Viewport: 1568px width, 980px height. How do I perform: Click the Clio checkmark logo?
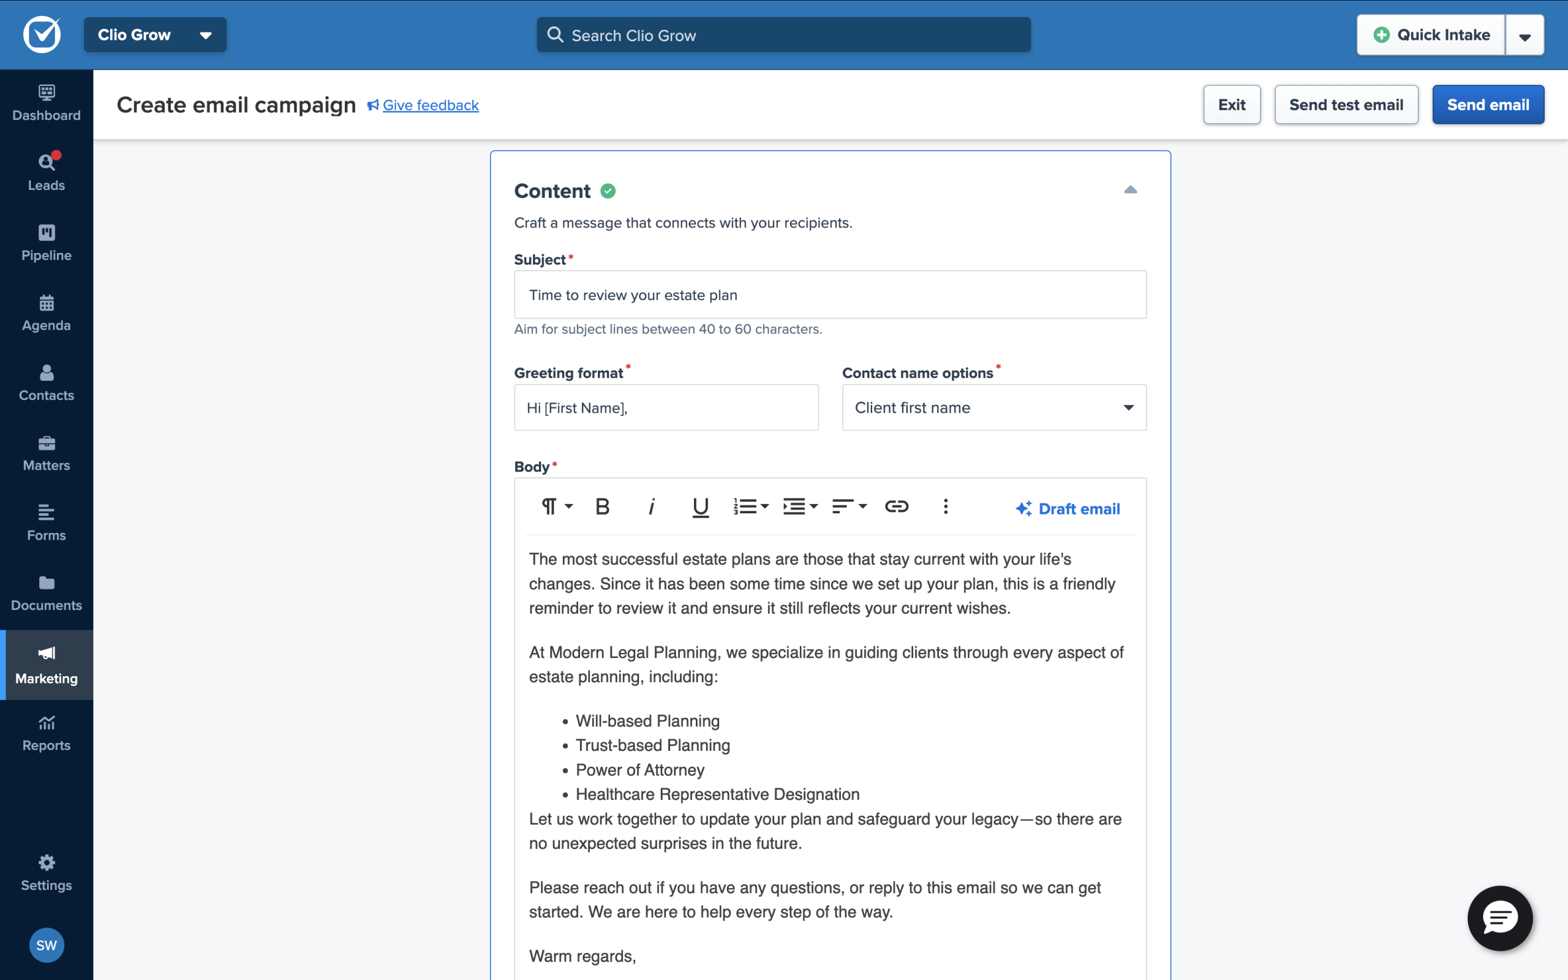pyautogui.click(x=42, y=35)
